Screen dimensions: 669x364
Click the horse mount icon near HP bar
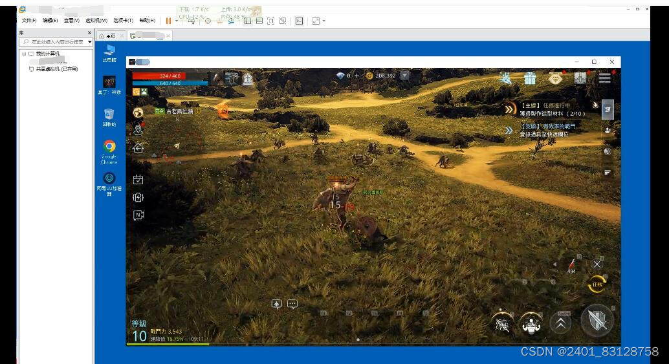217,78
